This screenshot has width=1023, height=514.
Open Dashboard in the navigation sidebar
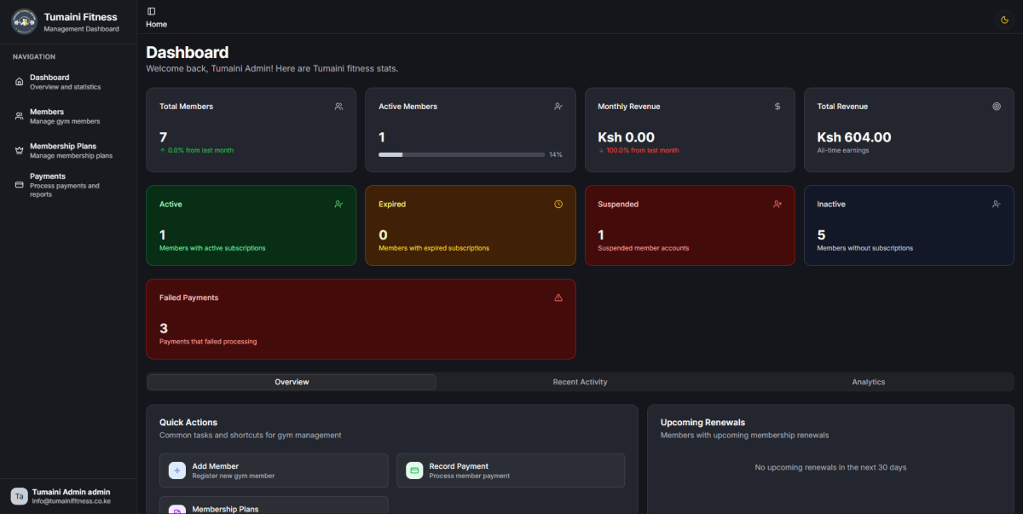[x=68, y=82]
